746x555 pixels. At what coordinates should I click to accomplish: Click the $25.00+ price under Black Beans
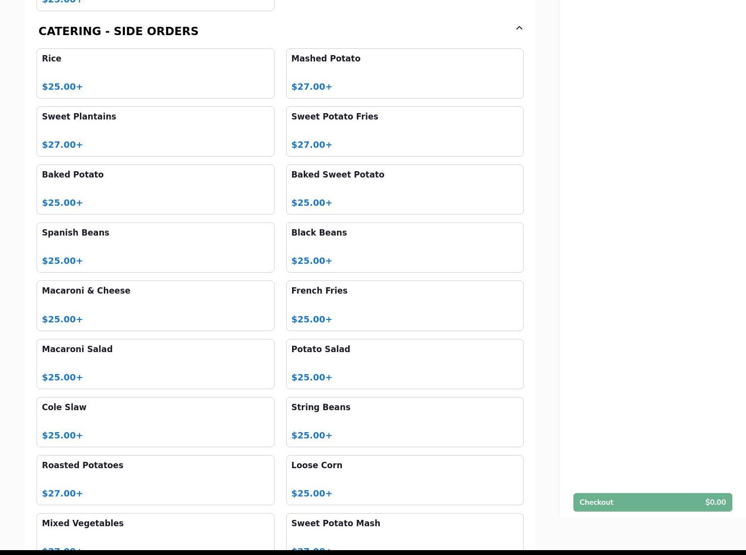[x=312, y=261]
